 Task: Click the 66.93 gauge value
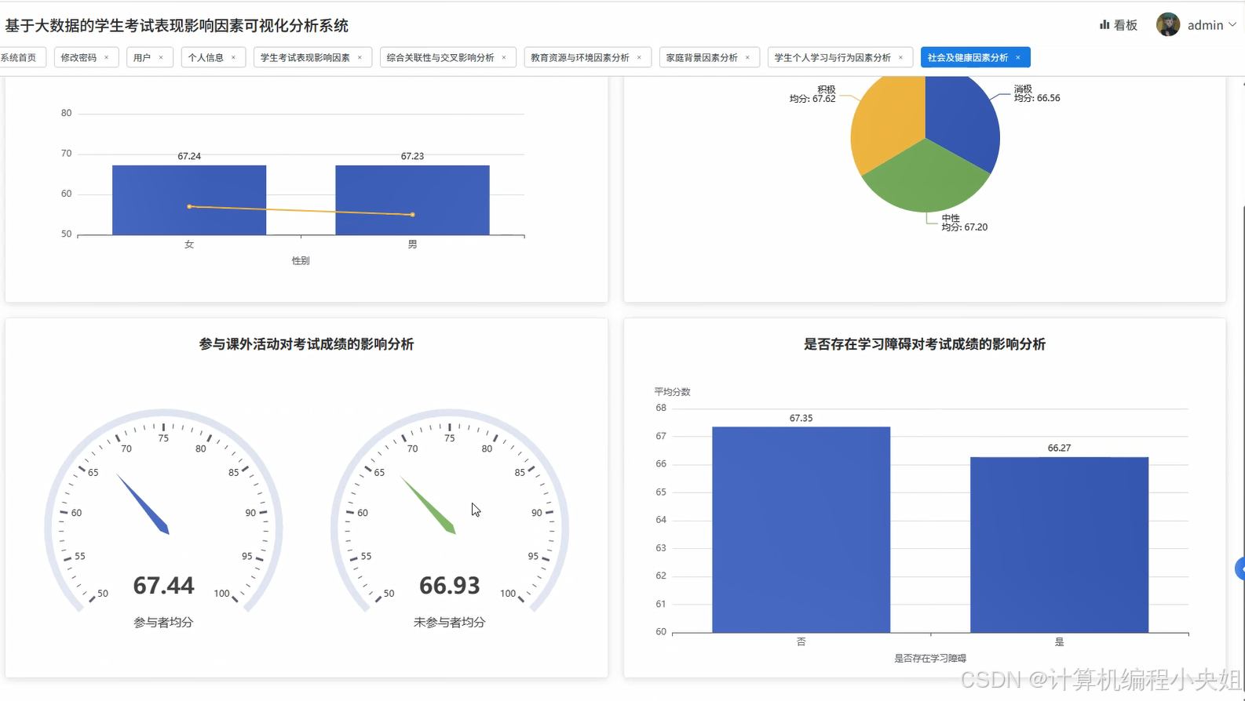click(x=449, y=585)
